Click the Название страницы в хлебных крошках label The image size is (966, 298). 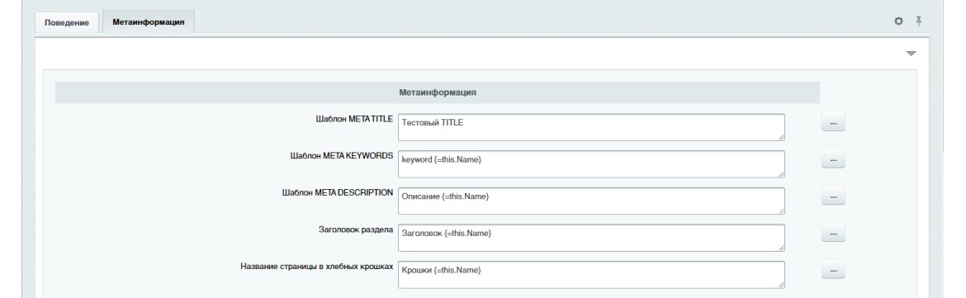[317, 267]
